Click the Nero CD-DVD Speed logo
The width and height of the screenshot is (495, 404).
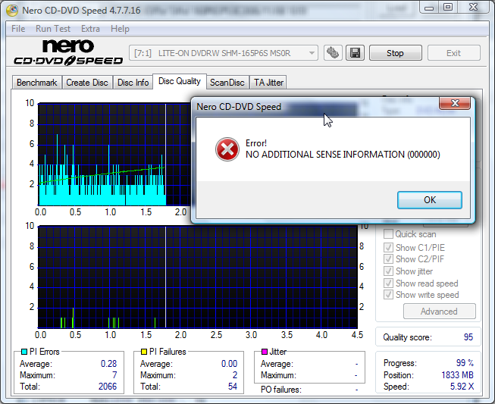(x=68, y=52)
